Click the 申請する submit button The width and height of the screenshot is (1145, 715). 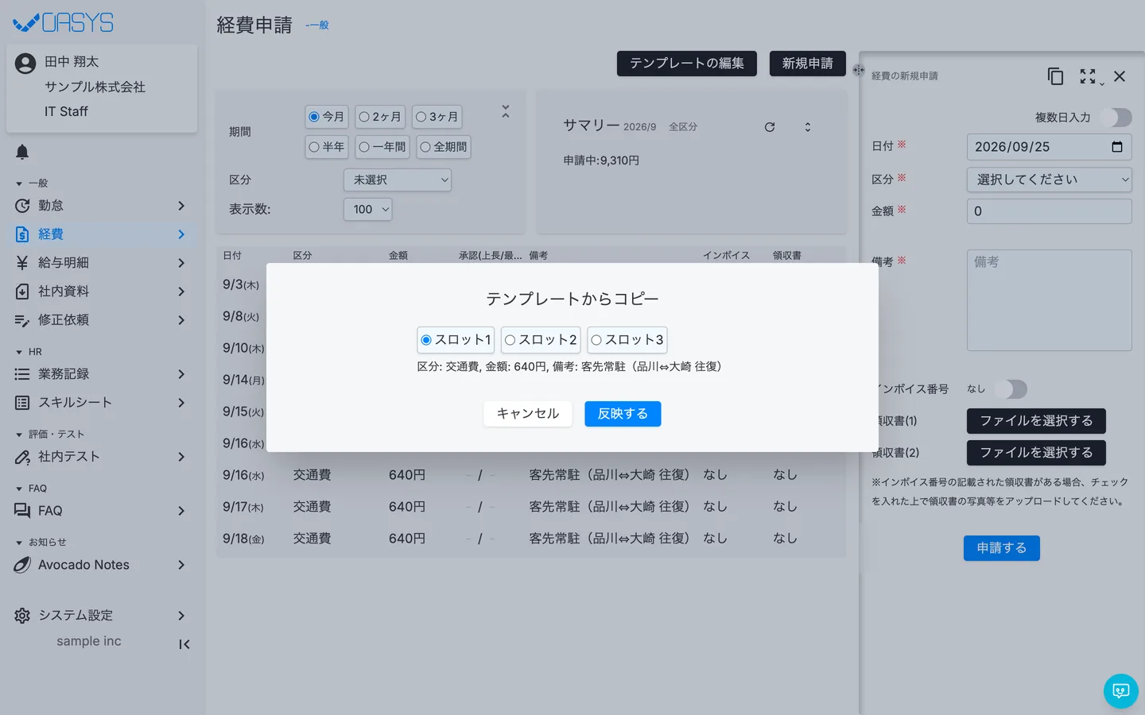click(1002, 548)
